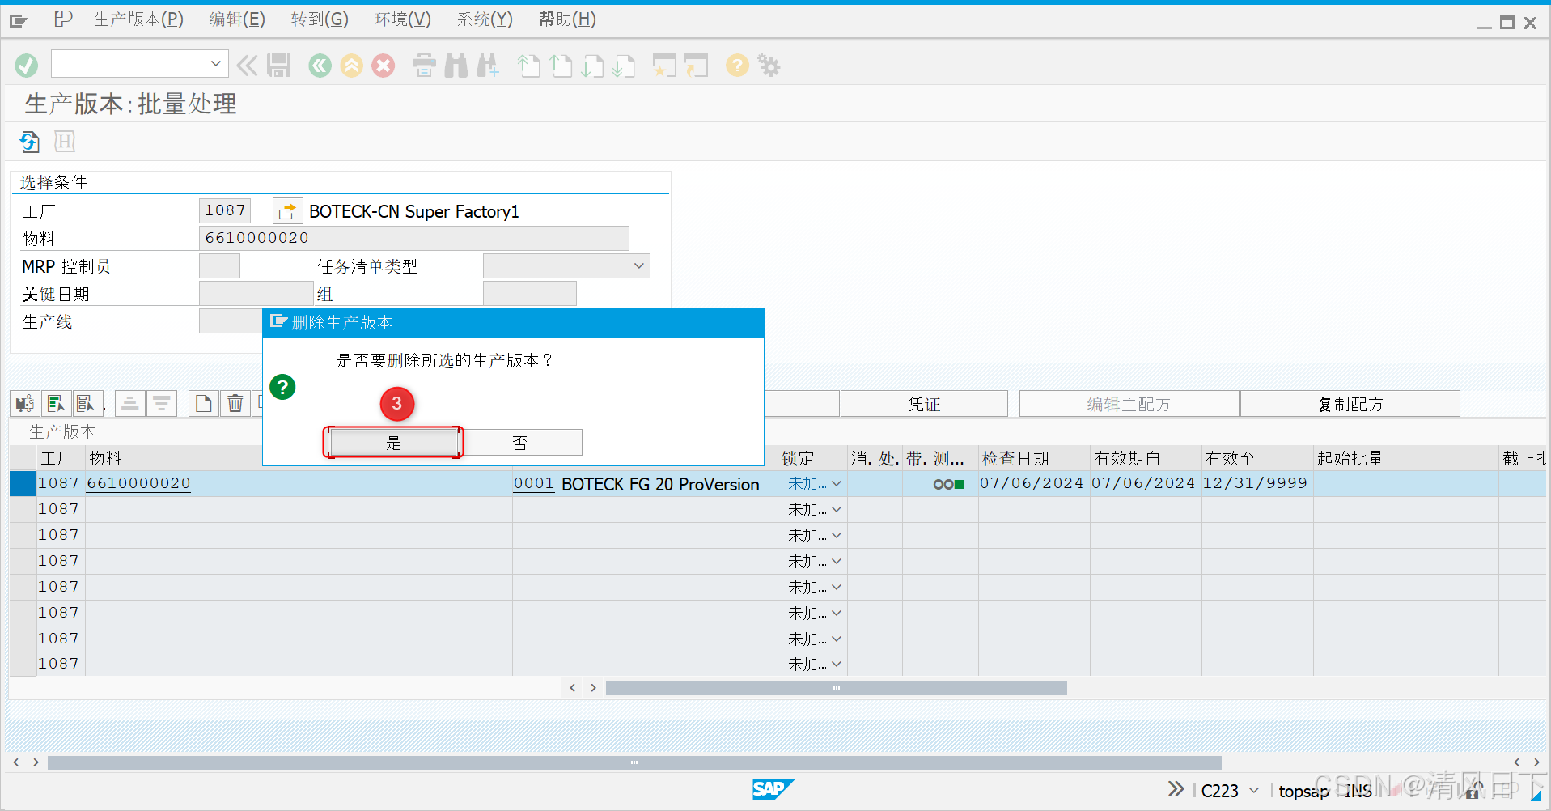Open the 锁定 dropdown in third row
The width and height of the screenshot is (1551, 811).
click(x=837, y=536)
